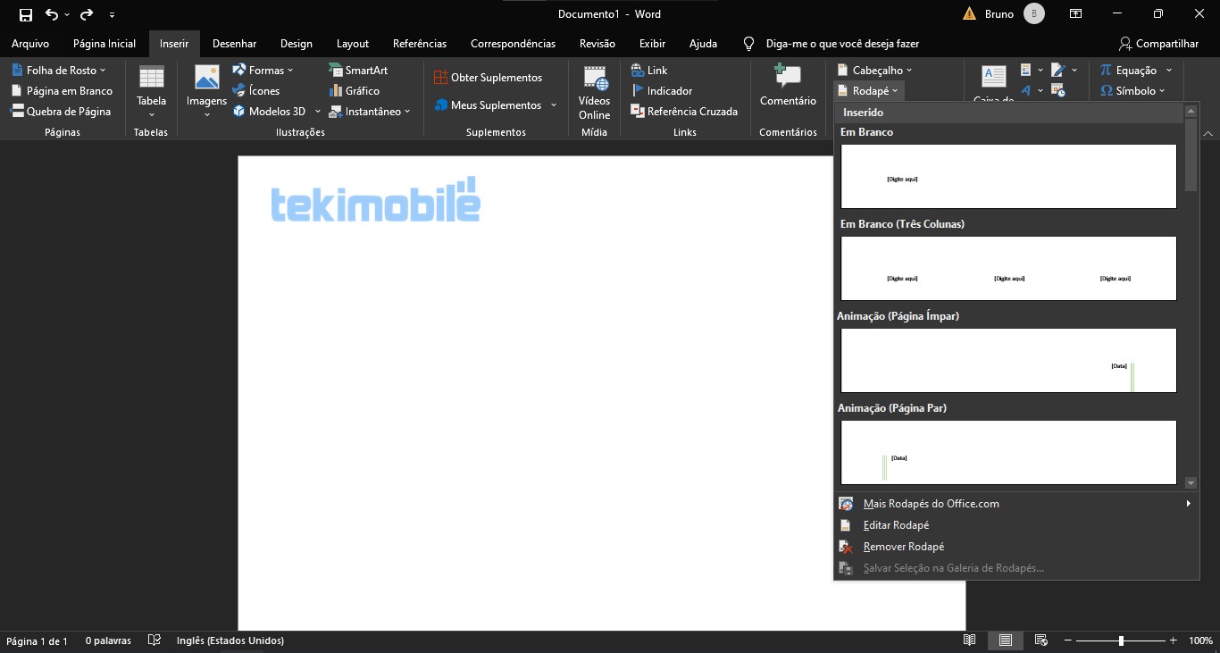Insert a Página em Branco
This screenshot has height=653, width=1220.
tap(62, 90)
